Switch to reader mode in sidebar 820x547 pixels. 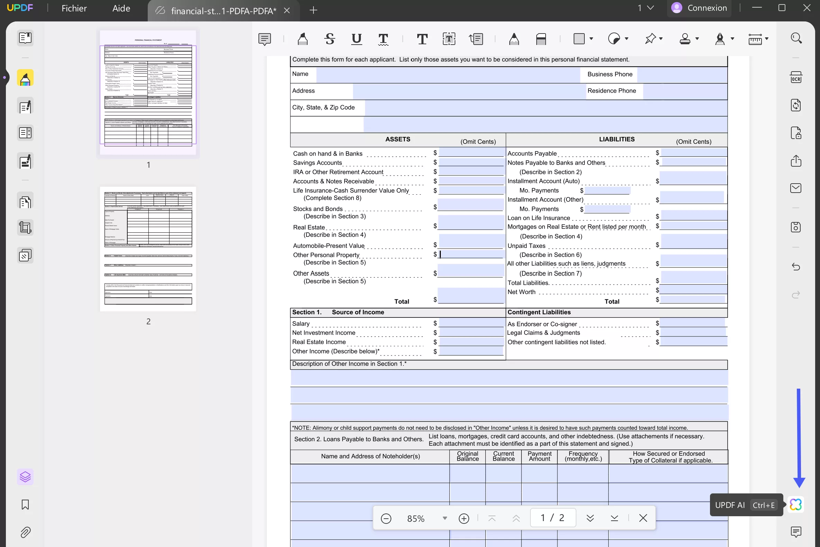25,38
